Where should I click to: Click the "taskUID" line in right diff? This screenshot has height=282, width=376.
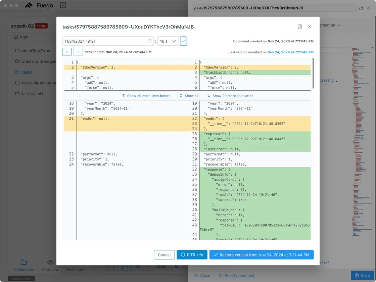click(255, 227)
